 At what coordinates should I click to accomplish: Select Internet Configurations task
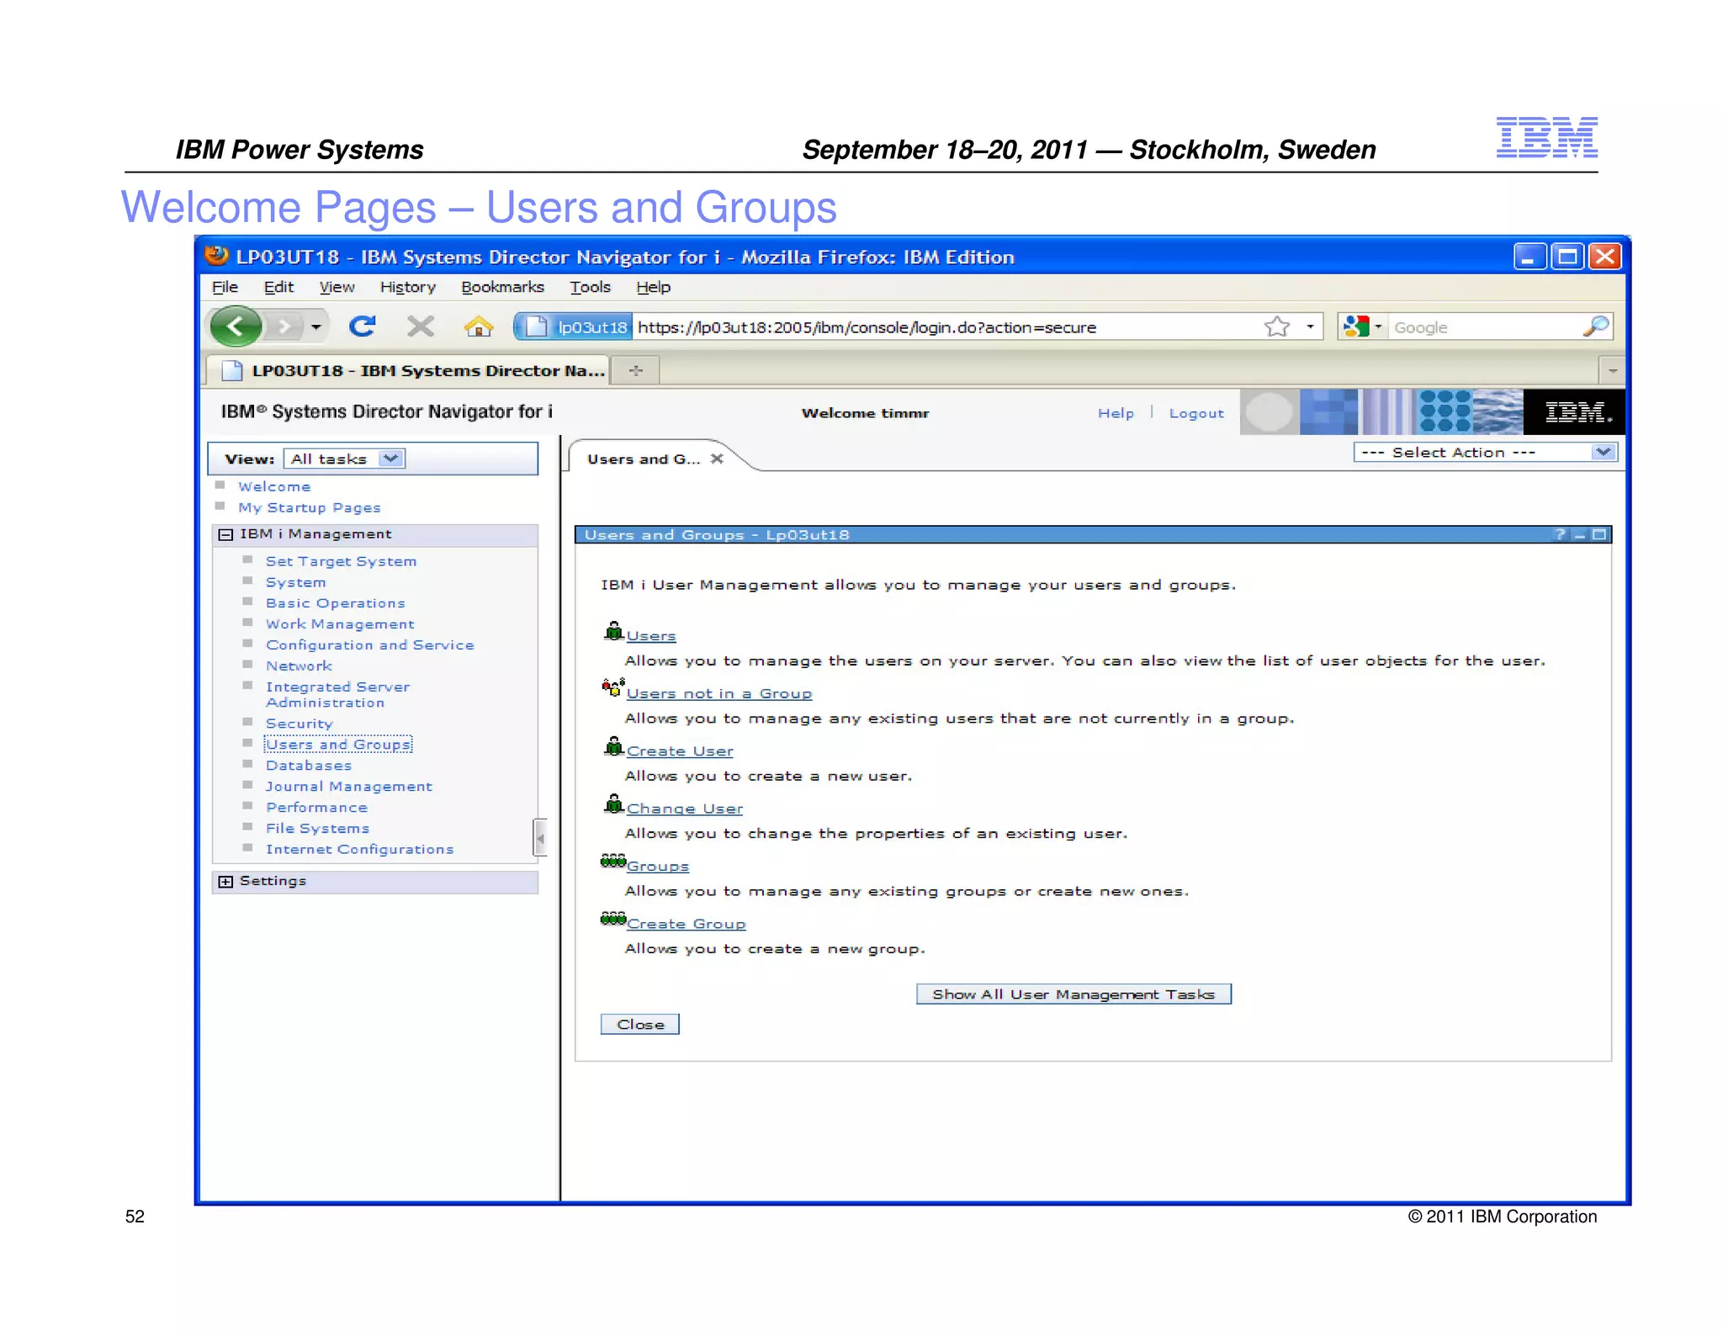(360, 849)
